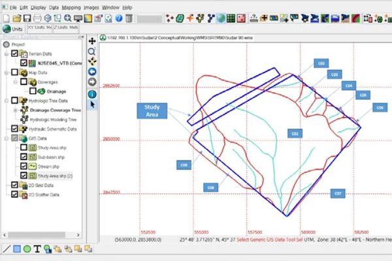The image size is (392, 261).
Task: Select the green Drainage module icon
Action: coord(180,18)
